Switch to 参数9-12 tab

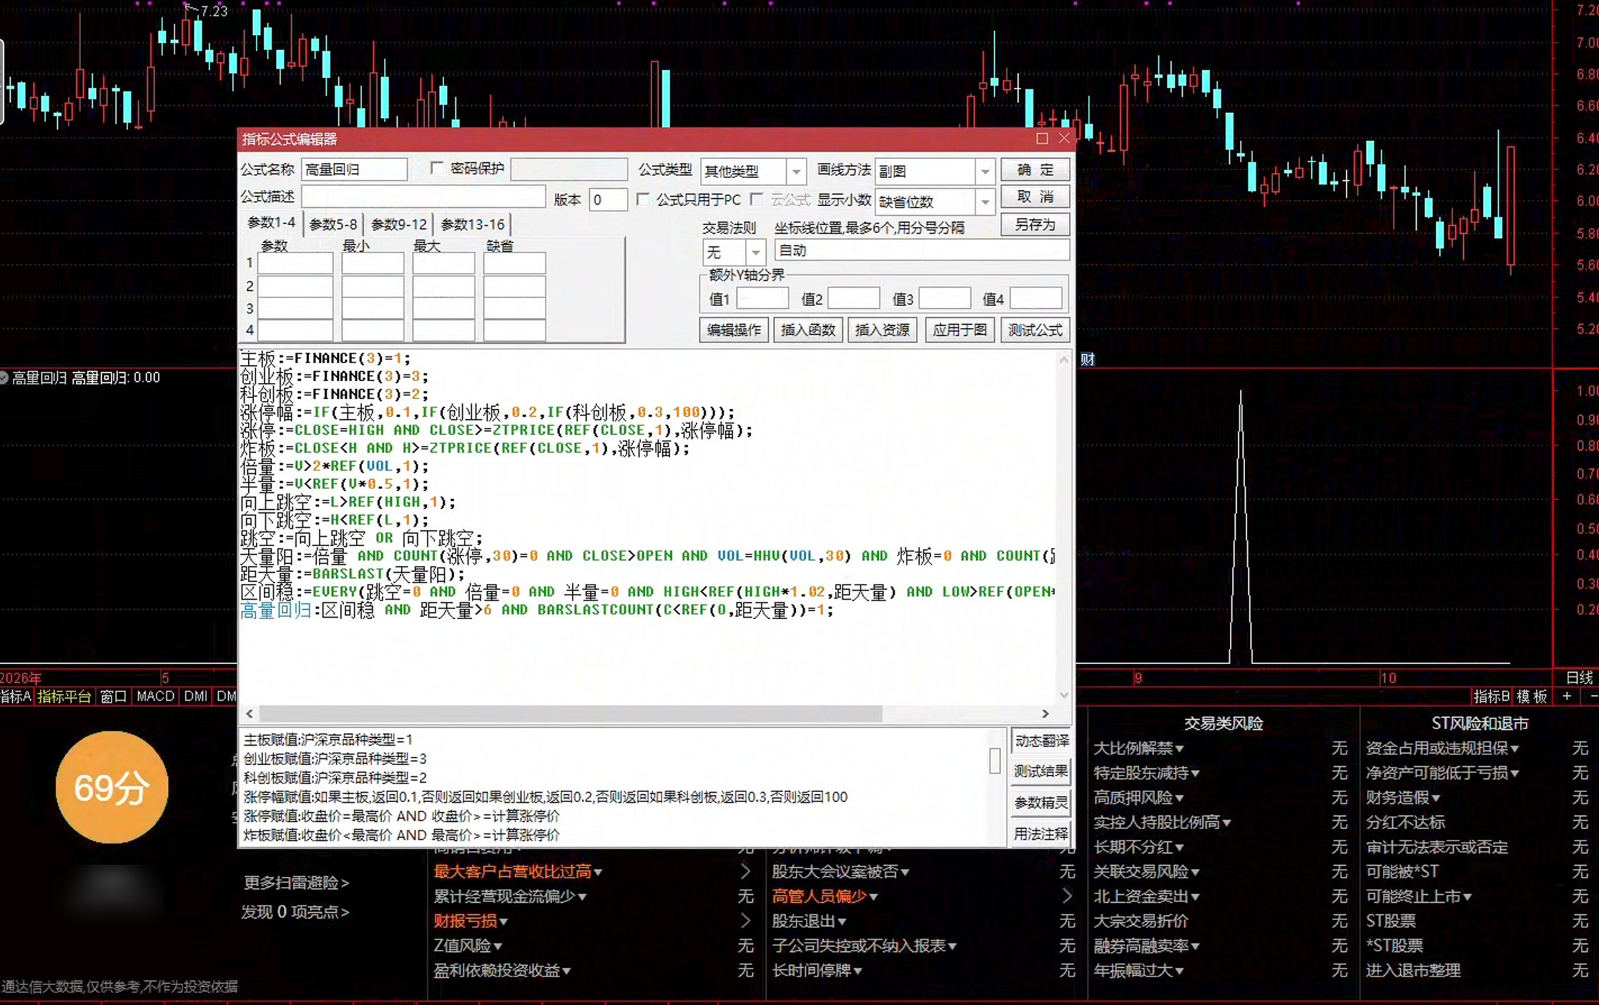click(399, 224)
